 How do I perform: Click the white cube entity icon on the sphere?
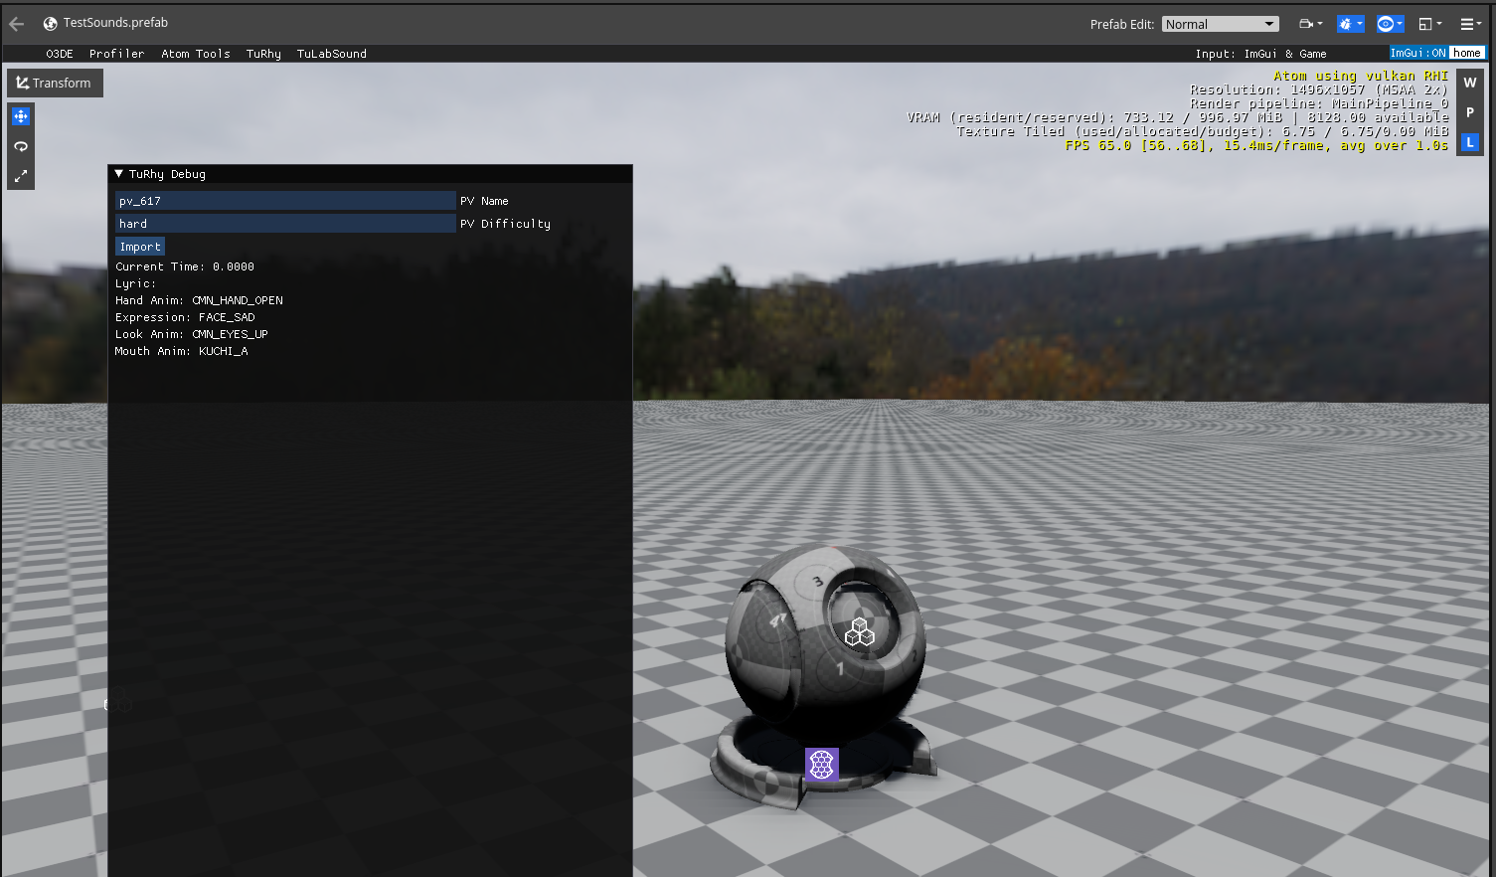point(859,632)
